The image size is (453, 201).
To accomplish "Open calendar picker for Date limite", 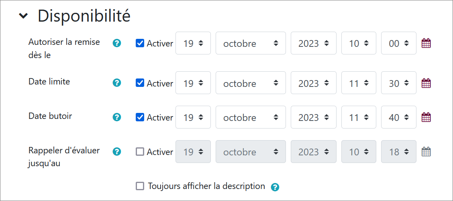I will tap(426, 83).
